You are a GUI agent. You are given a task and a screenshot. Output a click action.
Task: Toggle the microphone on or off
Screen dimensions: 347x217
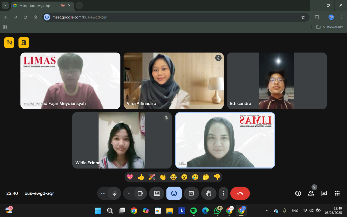(x=115, y=193)
